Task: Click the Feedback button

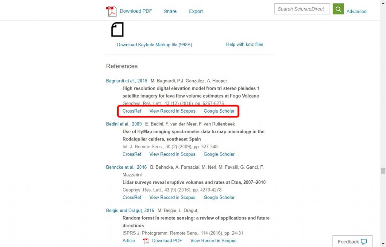Action: click(x=352, y=241)
